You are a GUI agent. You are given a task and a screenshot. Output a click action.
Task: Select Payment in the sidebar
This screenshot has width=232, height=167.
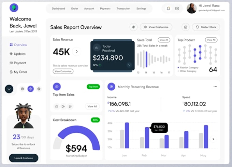[x=18, y=63]
